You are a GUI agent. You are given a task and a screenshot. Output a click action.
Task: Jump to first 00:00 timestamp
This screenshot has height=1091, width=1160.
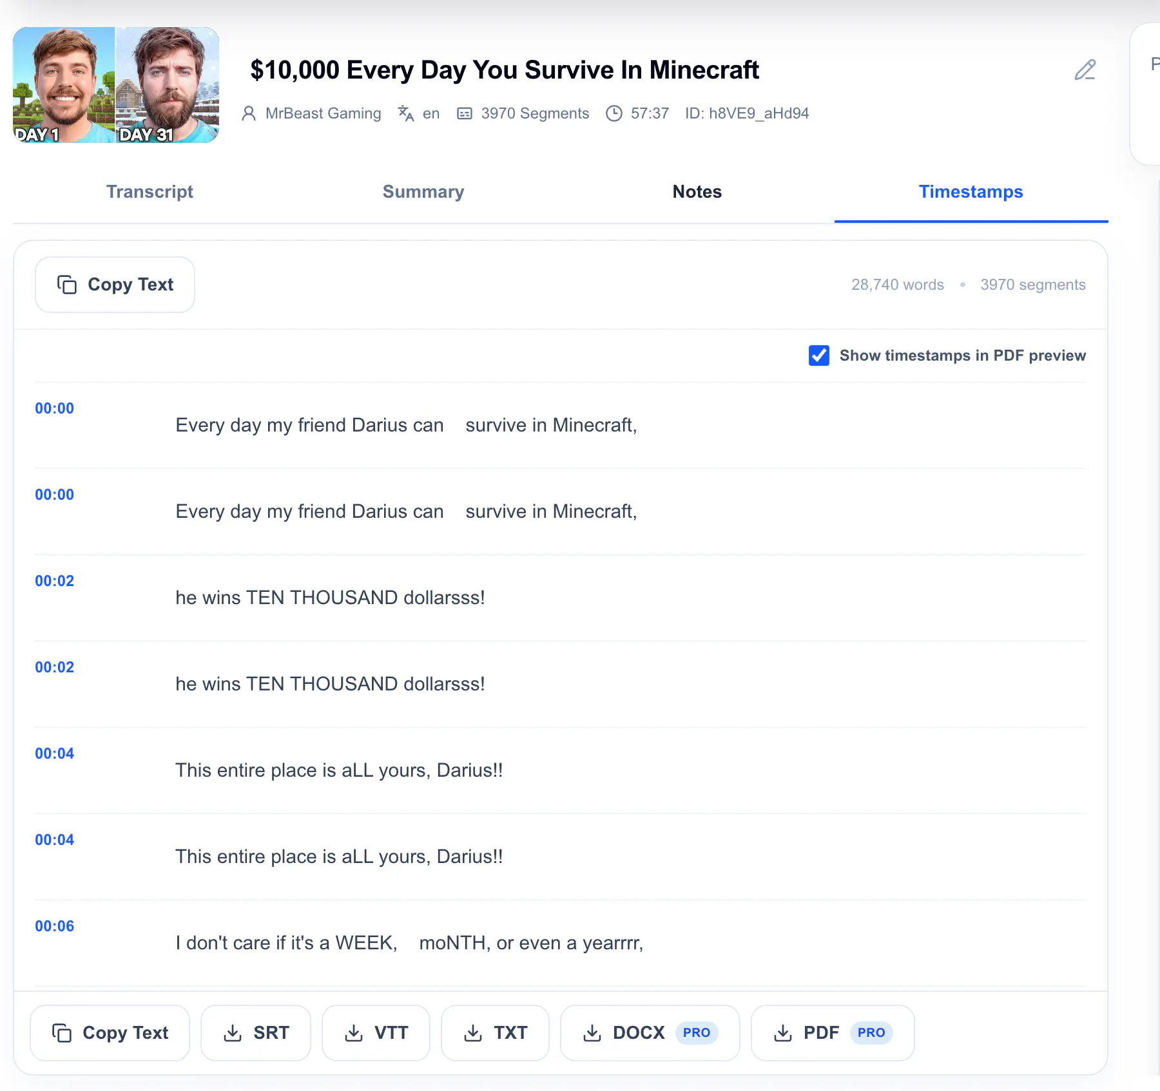click(x=55, y=408)
